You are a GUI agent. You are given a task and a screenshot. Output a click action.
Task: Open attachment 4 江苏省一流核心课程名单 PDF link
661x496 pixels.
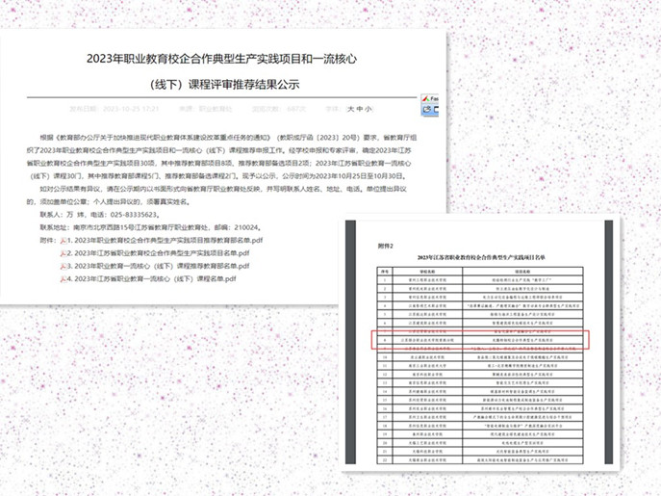(x=152, y=279)
